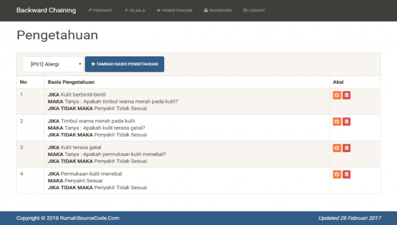Click Tambah Basis Pengetahuan button
The height and width of the screenshot is (225, 397).
tap(125, 64)
